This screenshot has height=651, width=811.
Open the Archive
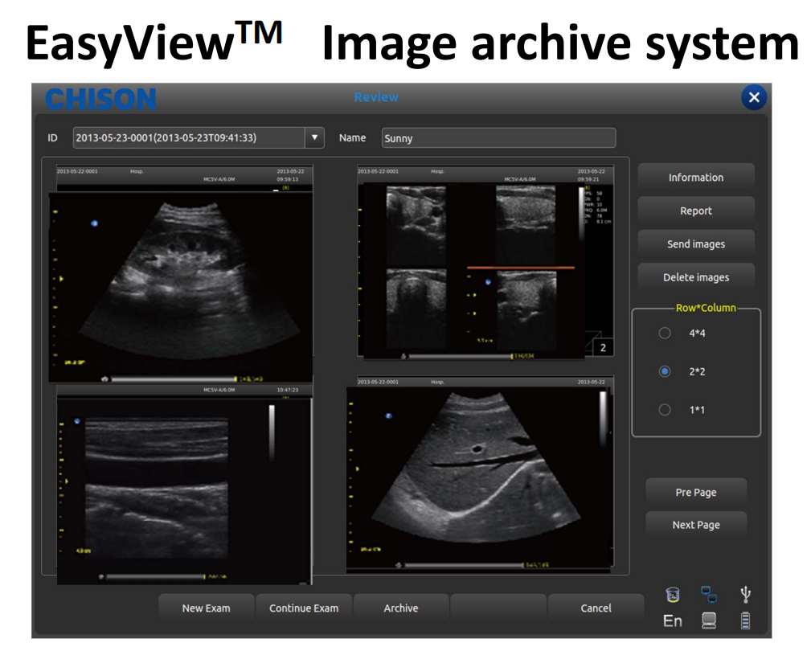tap(401, 608)
